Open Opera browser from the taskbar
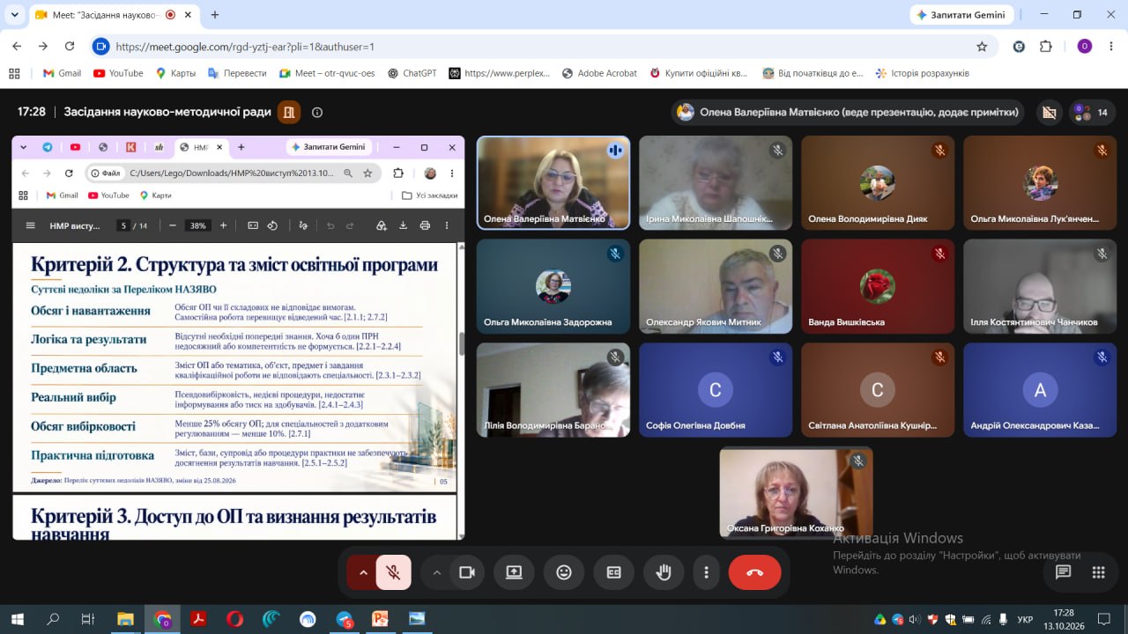This screenshot has width=1128, height=634. pos(234,619)
